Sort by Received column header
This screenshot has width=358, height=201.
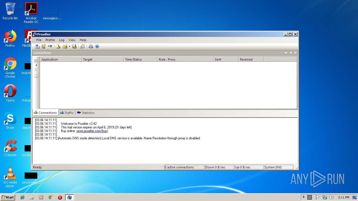[x=251, y=59]
